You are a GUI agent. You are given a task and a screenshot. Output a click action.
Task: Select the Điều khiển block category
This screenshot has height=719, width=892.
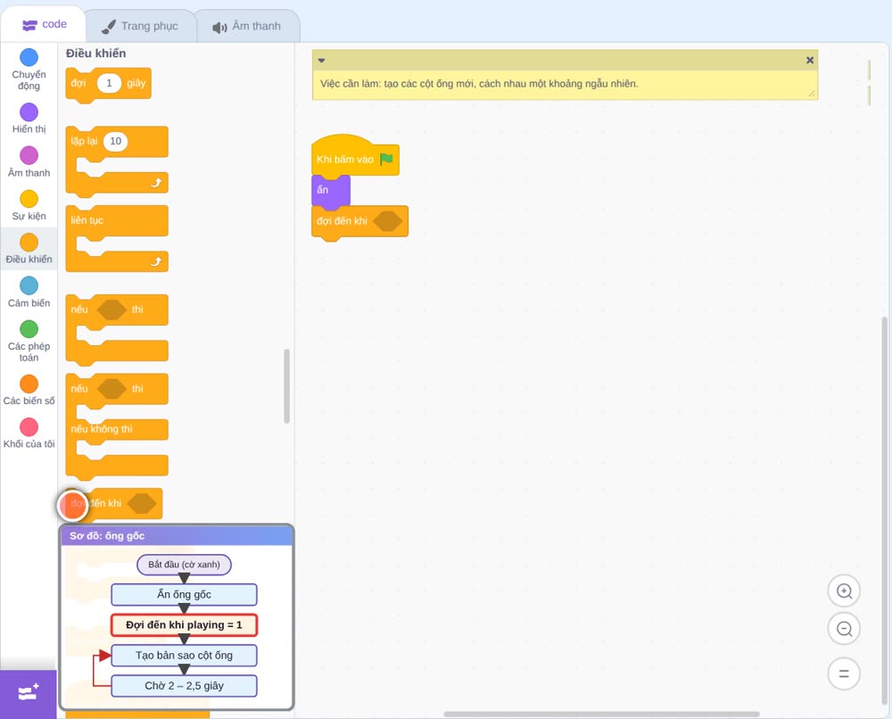click(x=29, y=249)
